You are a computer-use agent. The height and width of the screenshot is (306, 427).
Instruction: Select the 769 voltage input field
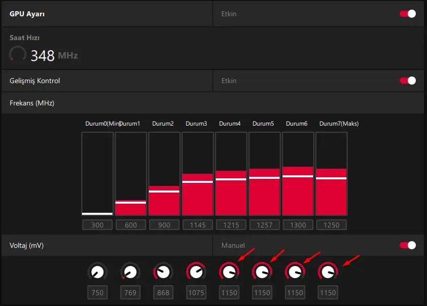click(x=131, y=293)
